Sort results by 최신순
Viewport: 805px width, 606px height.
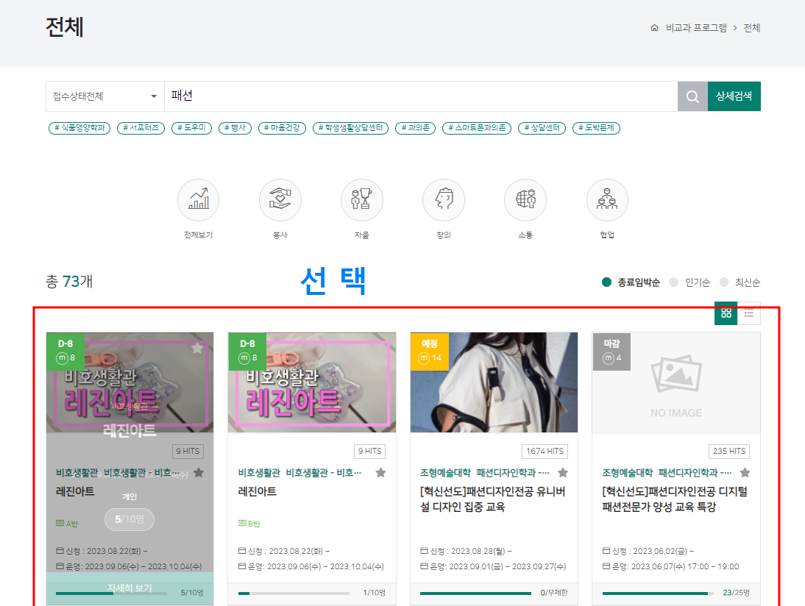(x=740, y=282)
